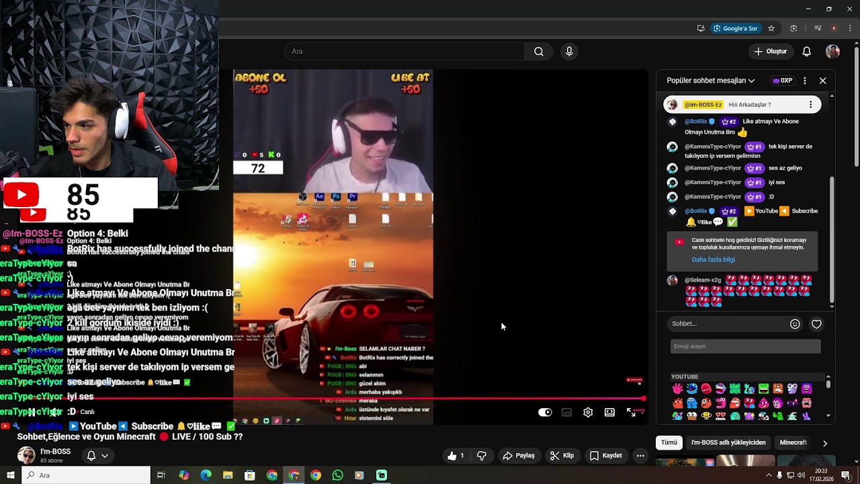The height and width of the screenshot is (484, 860).
Task: Open the notifications bell in YouTube header
Action: coord(807,52)
